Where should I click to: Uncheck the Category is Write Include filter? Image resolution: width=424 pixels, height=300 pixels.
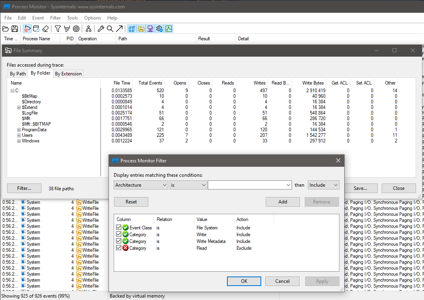pyautogui.click(x=118, y=234)
